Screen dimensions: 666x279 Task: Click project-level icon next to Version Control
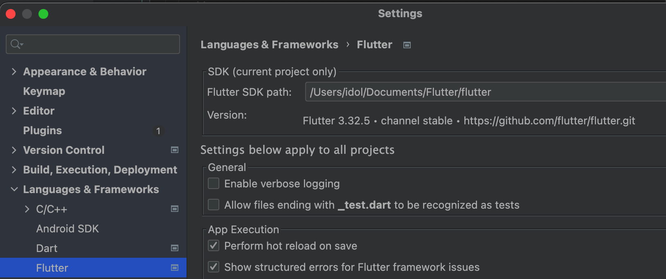click(x=175, y=150)
